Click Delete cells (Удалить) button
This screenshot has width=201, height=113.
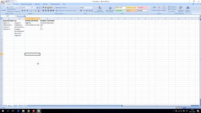click(x=159, y=9)
